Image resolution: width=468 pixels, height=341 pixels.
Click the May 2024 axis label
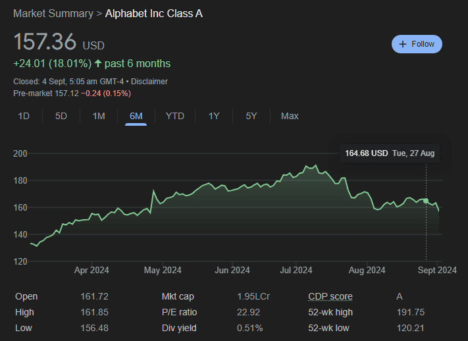click(x=163, y=270)
